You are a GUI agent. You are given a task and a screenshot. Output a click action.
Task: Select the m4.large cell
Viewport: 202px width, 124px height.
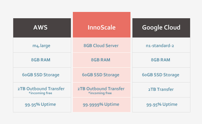pos(42,45)
